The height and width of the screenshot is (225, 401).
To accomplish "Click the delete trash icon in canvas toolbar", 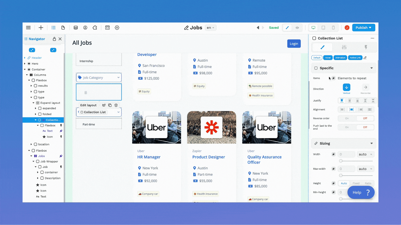I will (116, 105).
